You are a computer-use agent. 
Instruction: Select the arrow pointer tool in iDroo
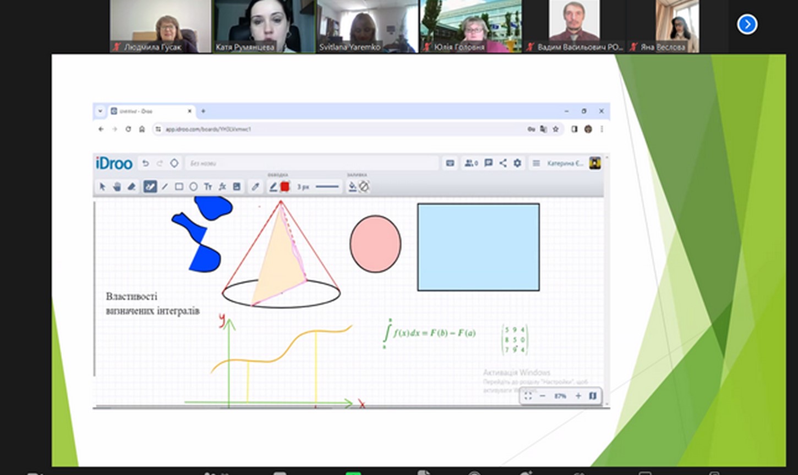click(x=102, y=187)
